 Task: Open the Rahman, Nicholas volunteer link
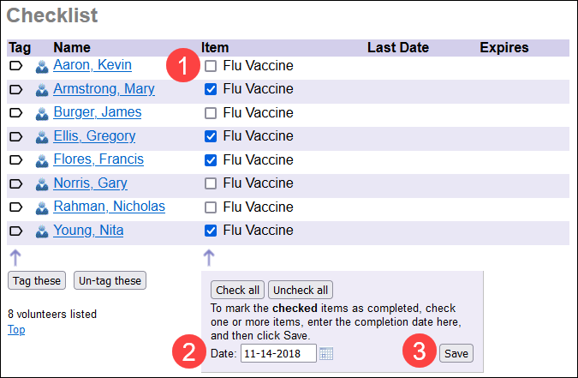click(109, 207)
